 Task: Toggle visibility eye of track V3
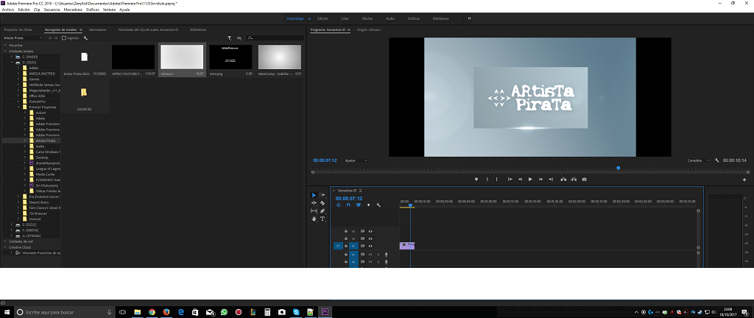[x=370, y=231]
